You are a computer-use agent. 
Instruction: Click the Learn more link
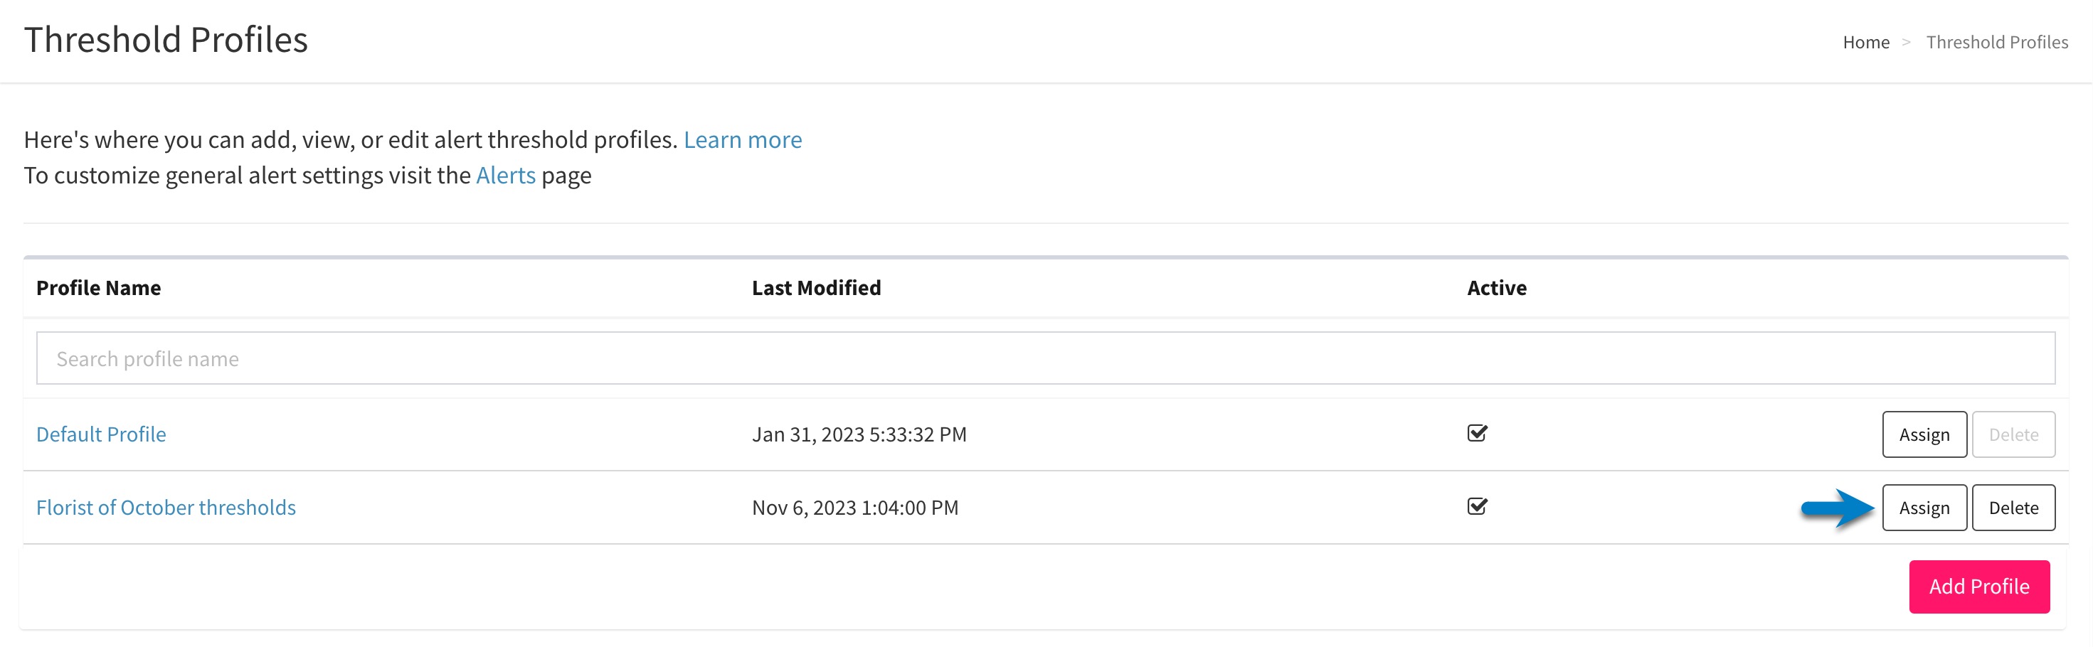click(743, 139)
